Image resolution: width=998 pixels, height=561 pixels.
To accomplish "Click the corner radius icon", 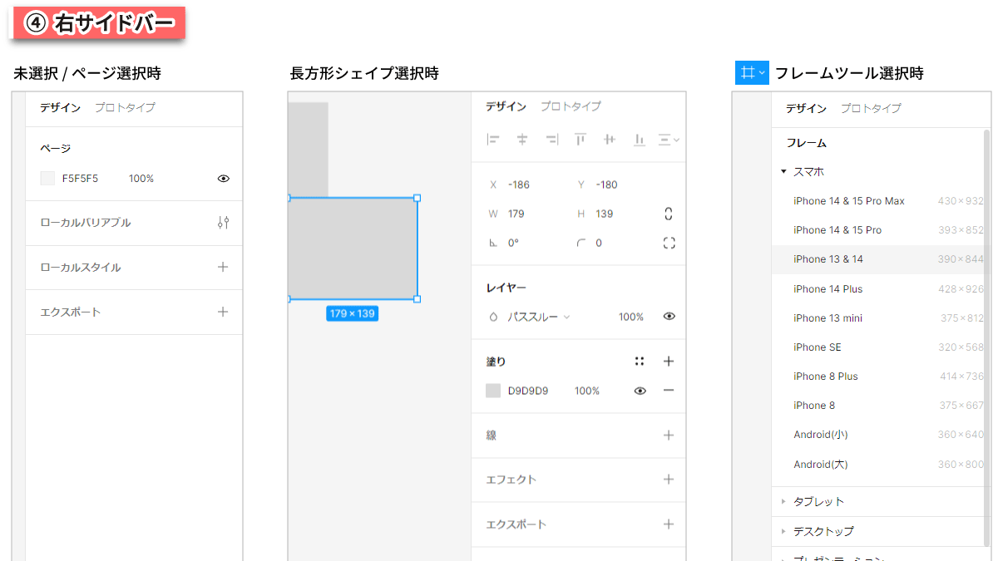I will tap(581, 243).
